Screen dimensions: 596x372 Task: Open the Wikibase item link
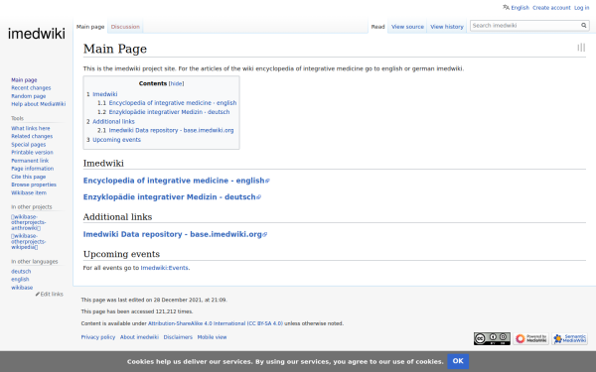[29, 192]
